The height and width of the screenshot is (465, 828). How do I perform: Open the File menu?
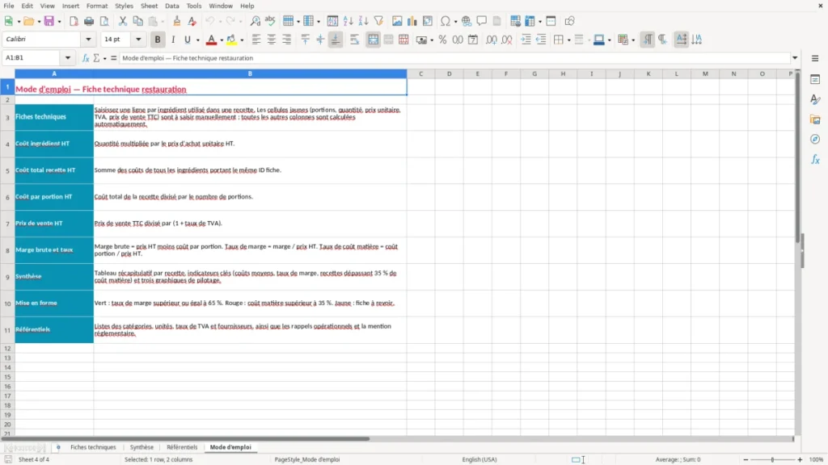coord(9,6)
